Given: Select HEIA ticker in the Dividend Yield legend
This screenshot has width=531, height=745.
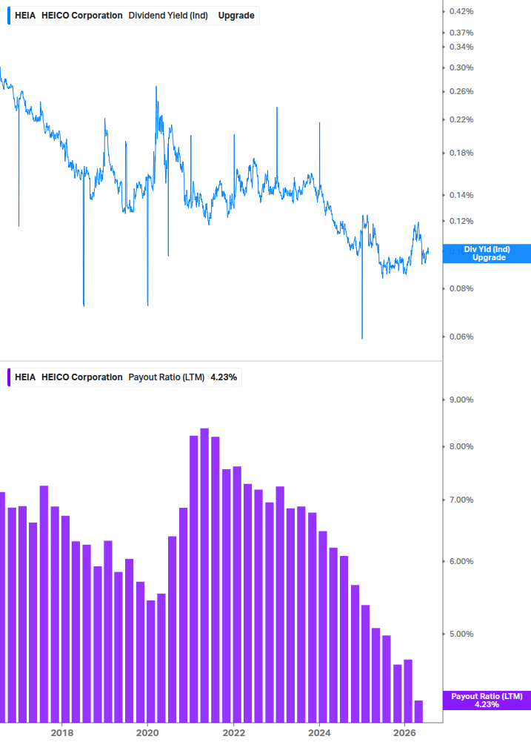Looking at the screenshot, I should coord(25,16).
